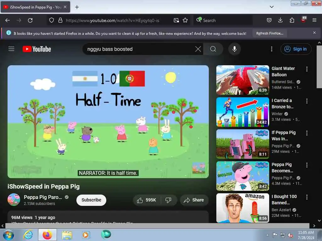
Task: Click the muted volume tray icon
Action: coord(290,235)
